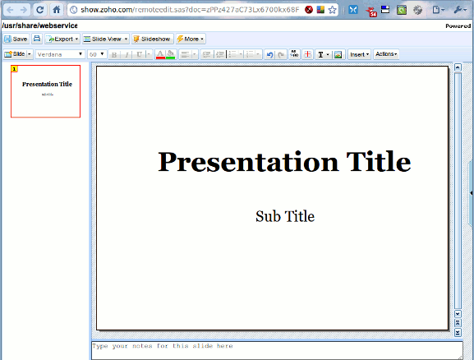Open the Insert menu

[359, 54]
